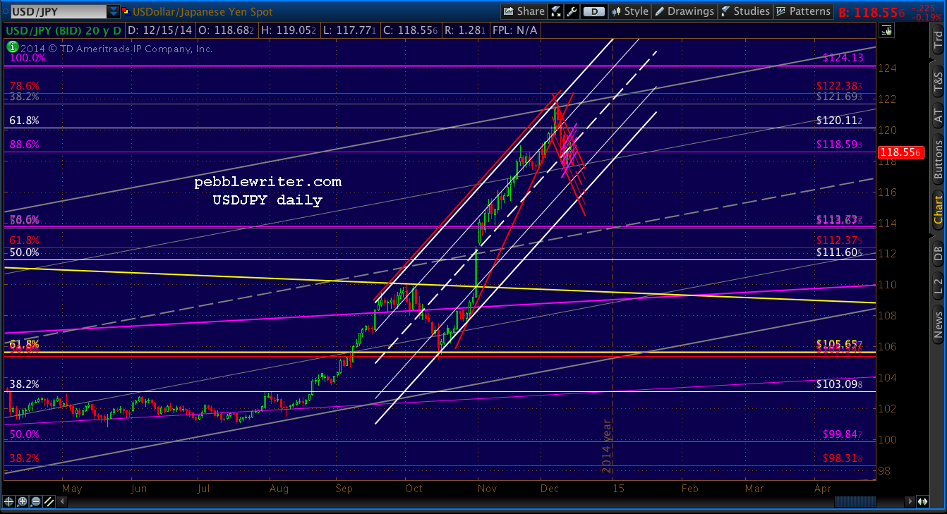Click the symbol color link icon

[126, 12]
